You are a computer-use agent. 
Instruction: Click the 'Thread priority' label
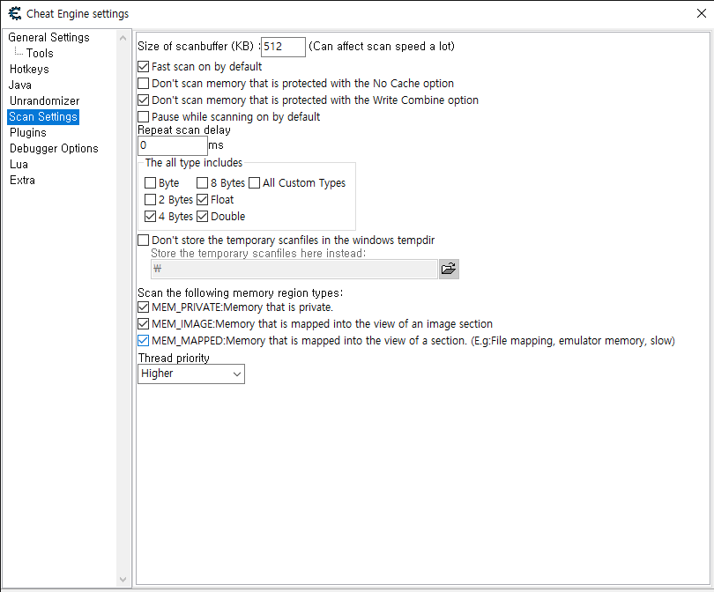pos(174,359)
